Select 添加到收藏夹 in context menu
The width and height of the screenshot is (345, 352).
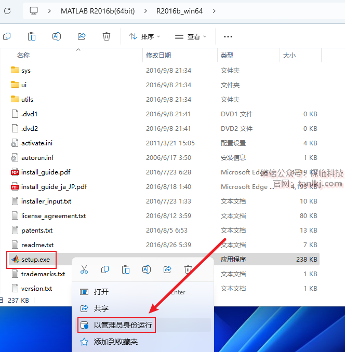click(x=116, y=342)
